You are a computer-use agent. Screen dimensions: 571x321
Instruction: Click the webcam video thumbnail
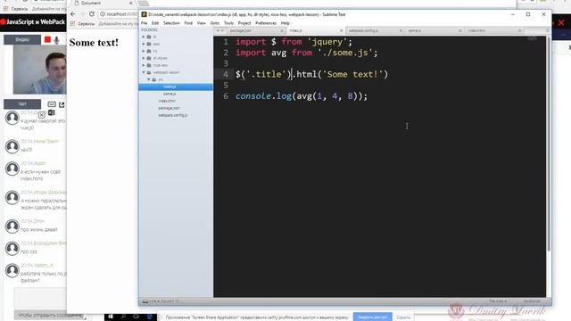[39, 70]
